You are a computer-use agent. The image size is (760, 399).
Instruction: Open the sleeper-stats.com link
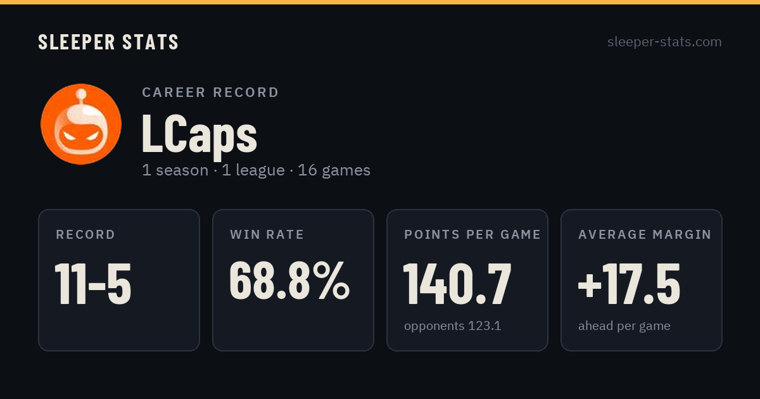[664, 42]
